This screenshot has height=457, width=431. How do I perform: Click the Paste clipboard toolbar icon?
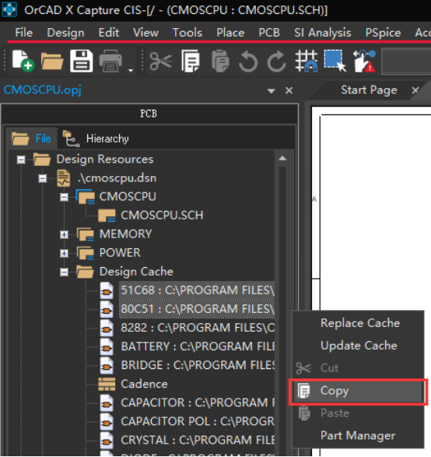pyautogui.click(x=220, y=61)
